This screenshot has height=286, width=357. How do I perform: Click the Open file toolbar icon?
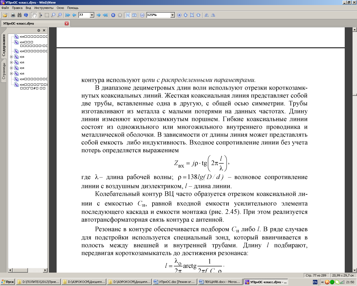tap(5, 15)
